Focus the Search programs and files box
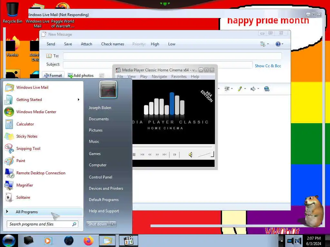This screenshot has width=330, height=247. coord(43,224)
